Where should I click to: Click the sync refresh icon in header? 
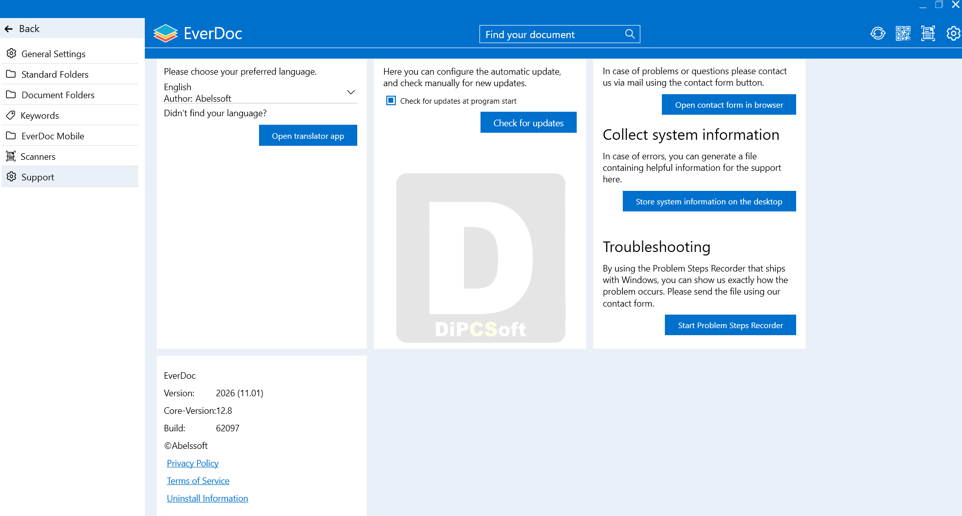pos(878,34)
